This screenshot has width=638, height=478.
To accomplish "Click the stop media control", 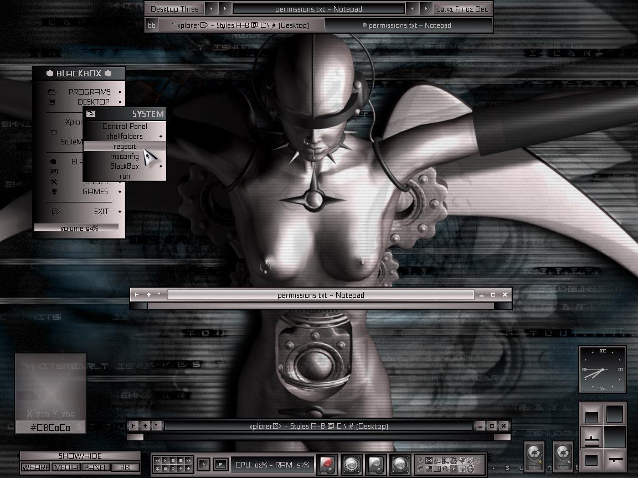I will point(181,460).
